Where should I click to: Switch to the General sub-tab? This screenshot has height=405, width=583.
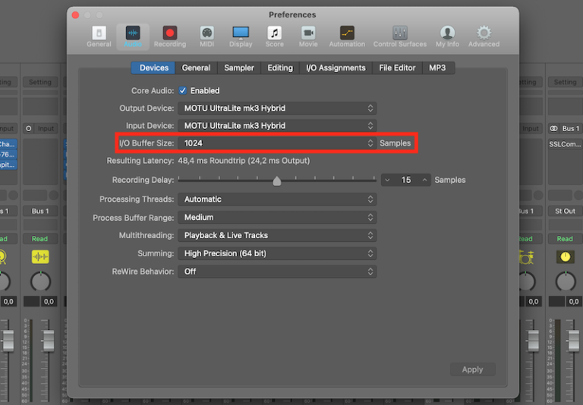(196, 67)
